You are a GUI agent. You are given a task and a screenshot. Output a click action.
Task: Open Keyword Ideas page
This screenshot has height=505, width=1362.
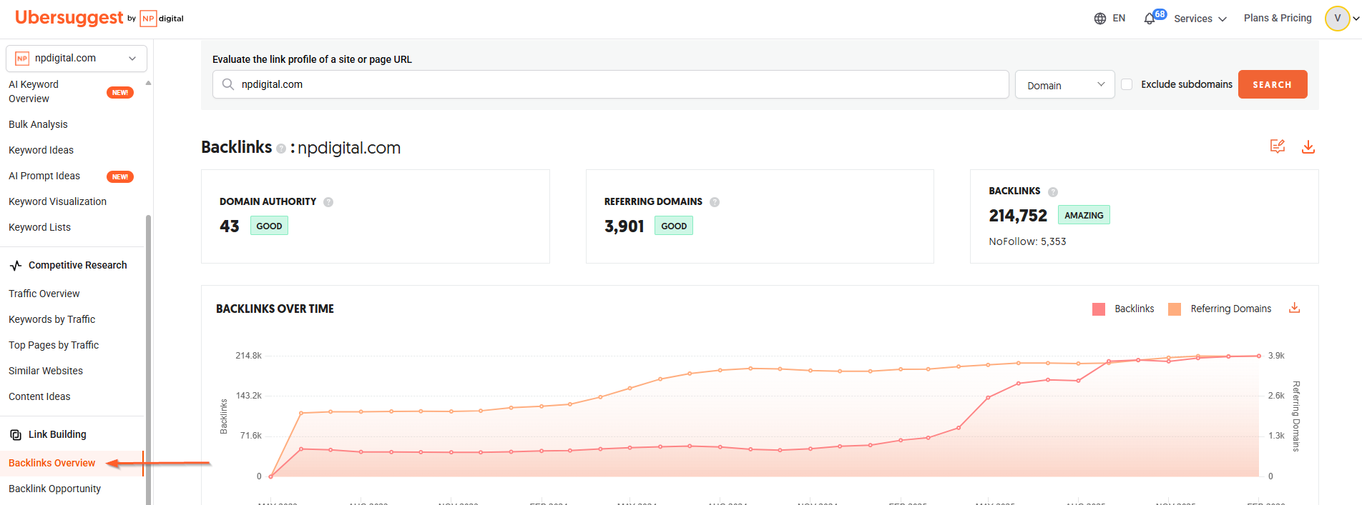[x=41, y=150]
